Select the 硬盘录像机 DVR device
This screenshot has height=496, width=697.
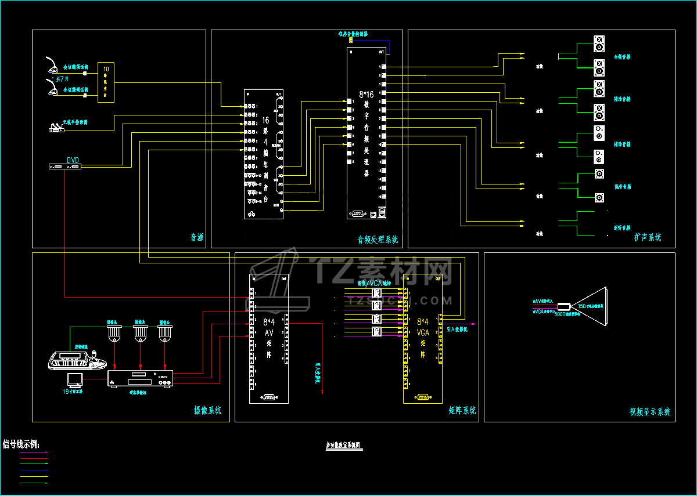(x=141, y=379)
